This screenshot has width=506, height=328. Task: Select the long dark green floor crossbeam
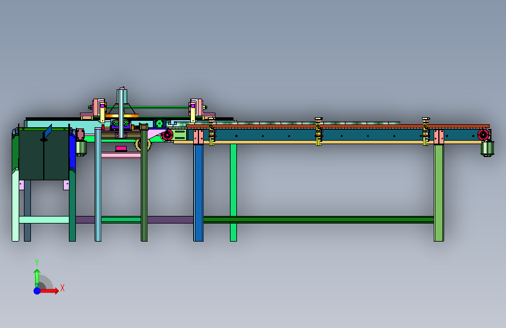coord(319,220)
